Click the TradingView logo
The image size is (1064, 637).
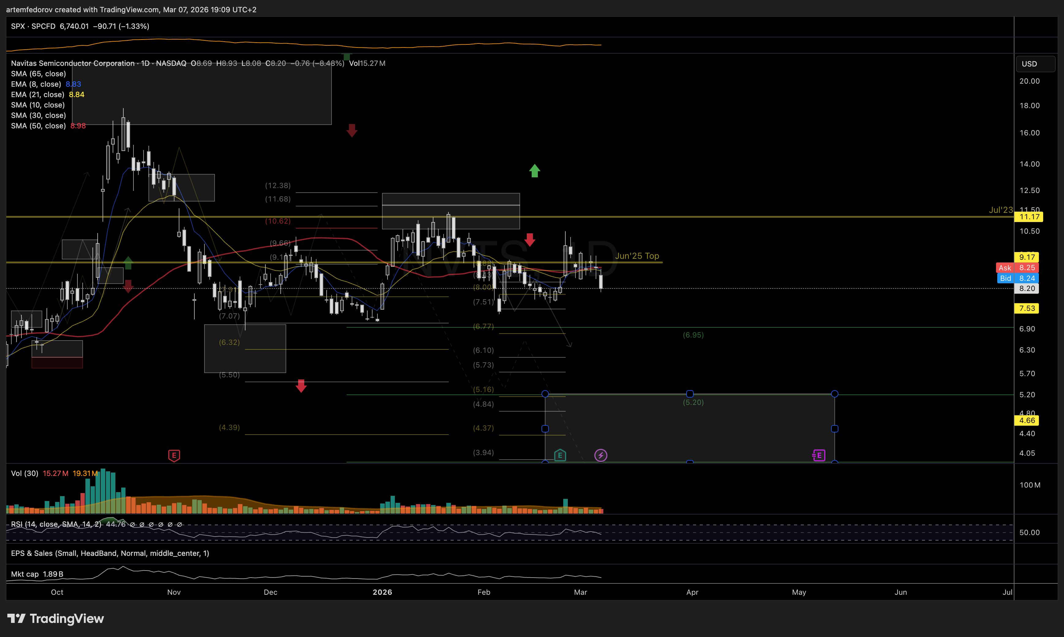pyautogui.click(x=56, y=619)
